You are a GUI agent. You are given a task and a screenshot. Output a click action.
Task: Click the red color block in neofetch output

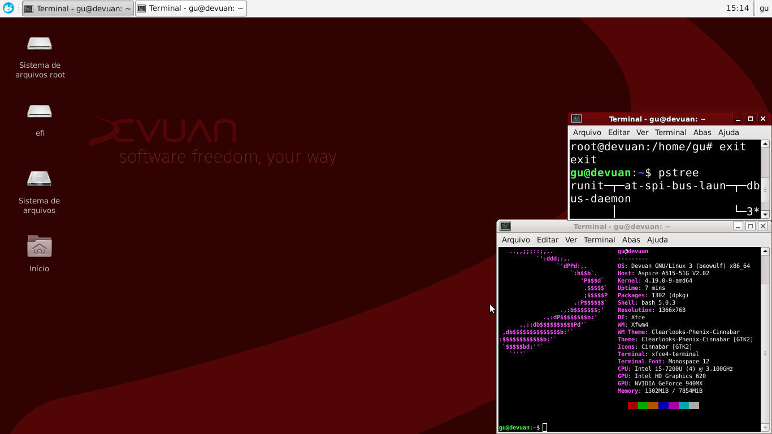click(632, 405)
